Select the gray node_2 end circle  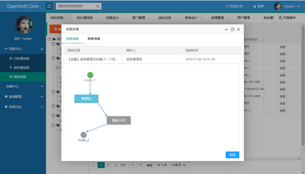[84, 135]
